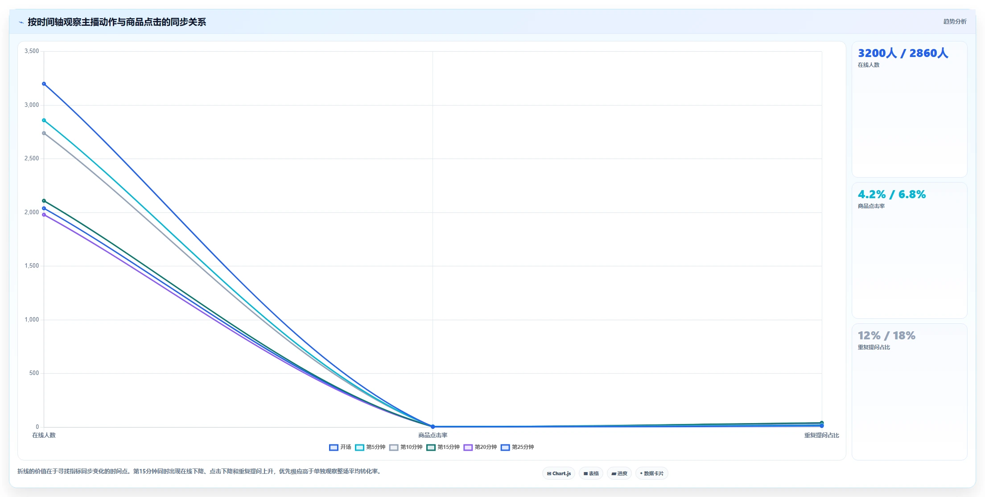
Task: Click the dark green 第15分钟 point on 在线人数
Action: coord(44,201)
